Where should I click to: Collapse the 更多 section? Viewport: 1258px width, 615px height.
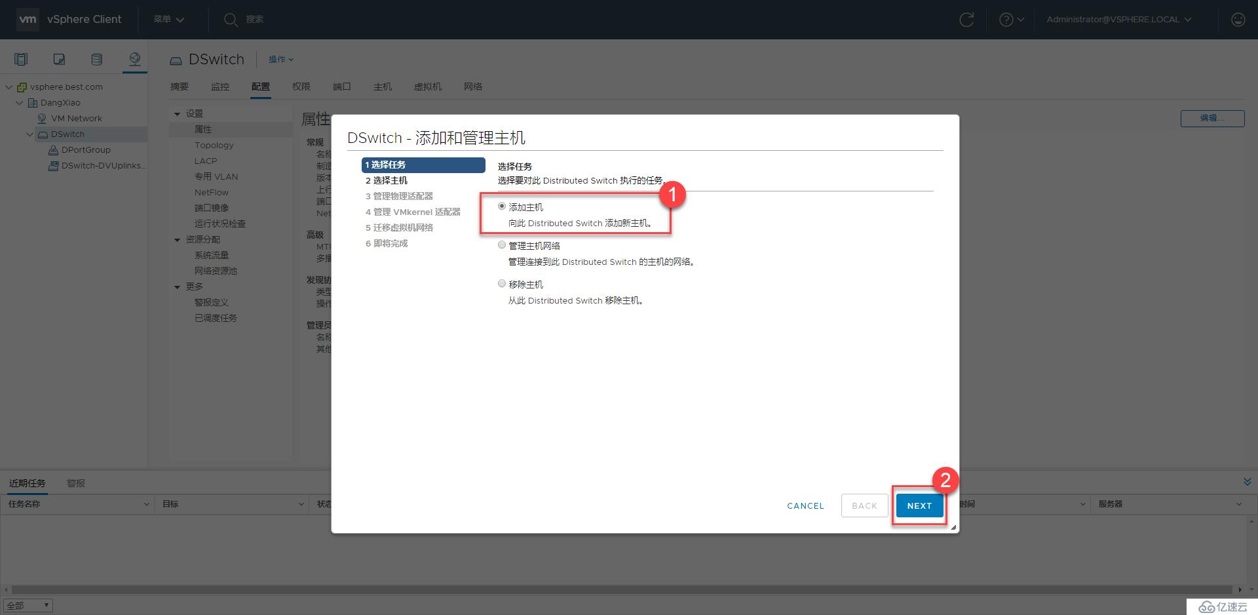177,287
